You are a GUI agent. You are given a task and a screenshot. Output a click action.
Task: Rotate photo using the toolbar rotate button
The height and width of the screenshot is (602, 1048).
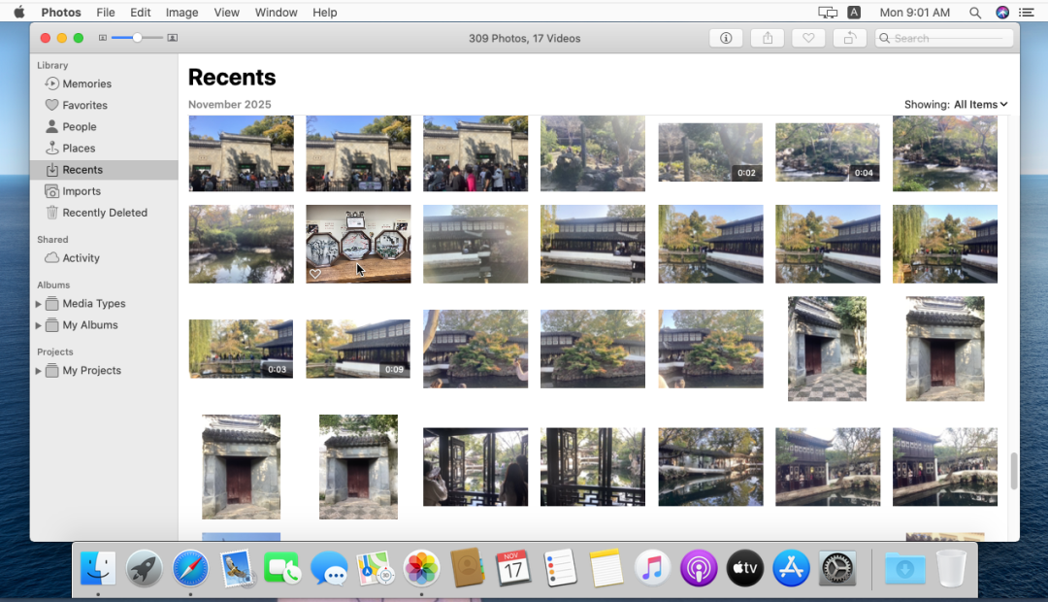[849, 38]
